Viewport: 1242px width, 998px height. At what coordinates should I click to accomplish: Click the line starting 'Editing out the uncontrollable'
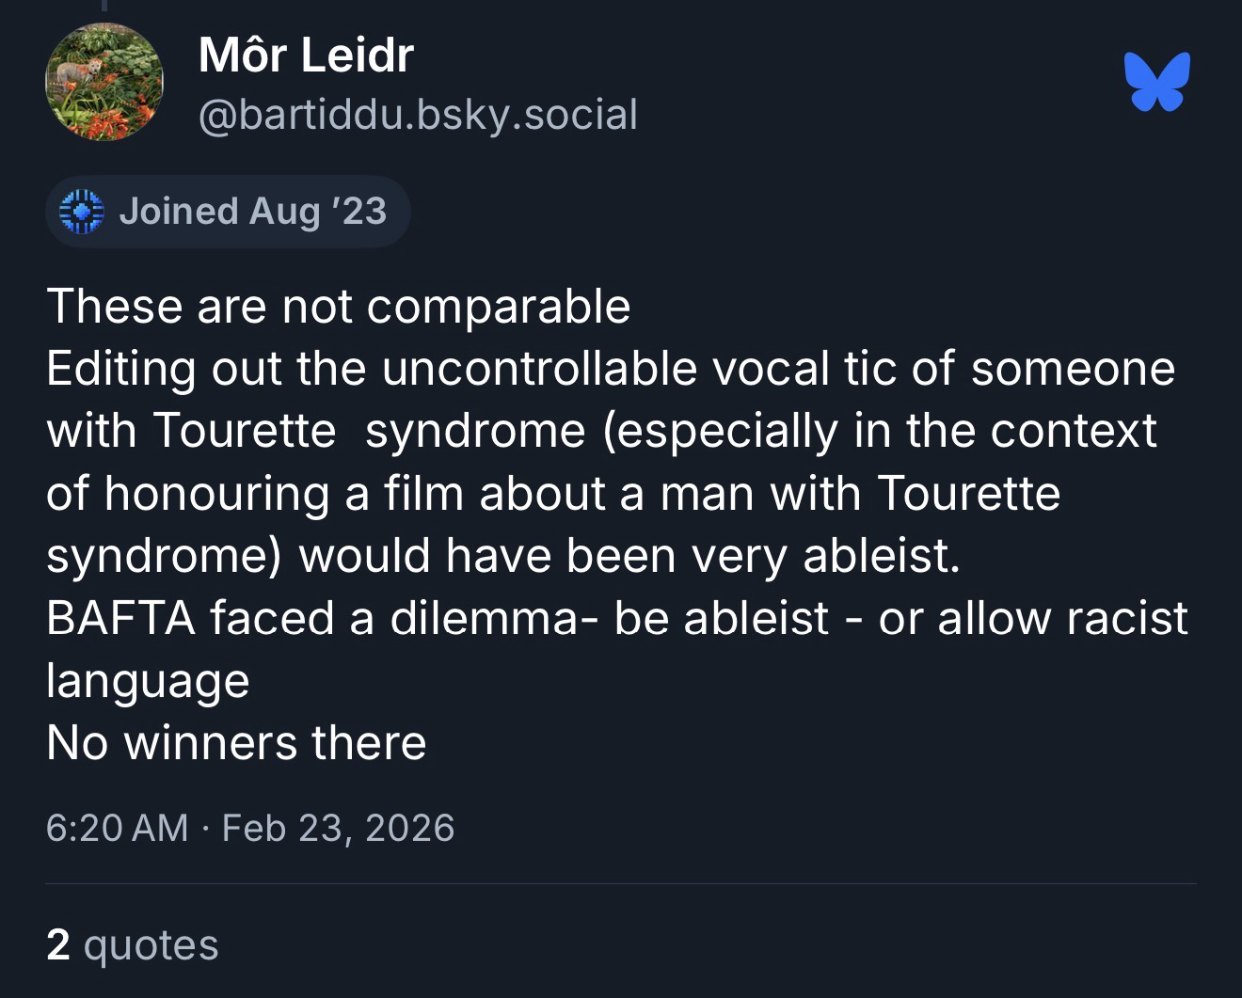coord(610,369)
